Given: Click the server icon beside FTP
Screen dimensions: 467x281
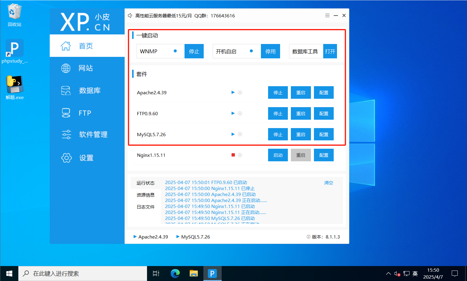Looking at the screenshot, I should click(66, 113).
